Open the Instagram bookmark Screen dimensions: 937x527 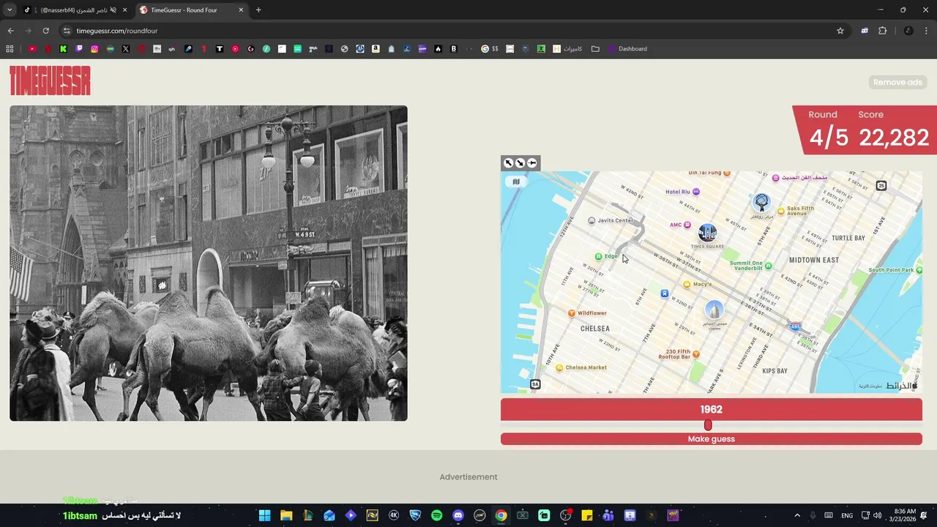click(x=94, y=49)
